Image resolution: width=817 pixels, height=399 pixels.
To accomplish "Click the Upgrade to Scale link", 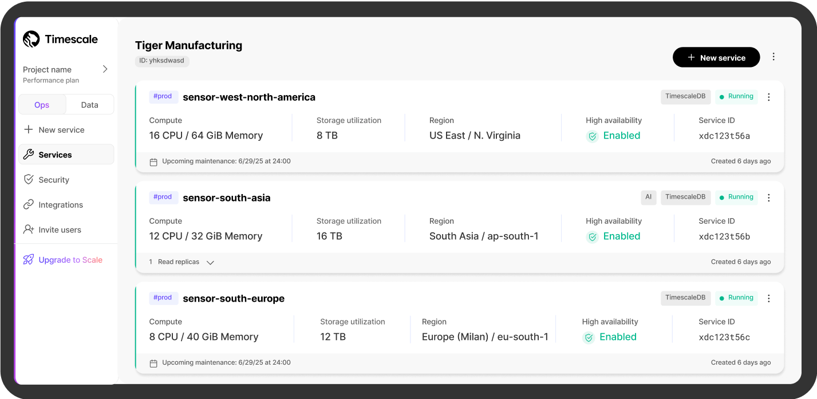I will [x=70, y=260].
